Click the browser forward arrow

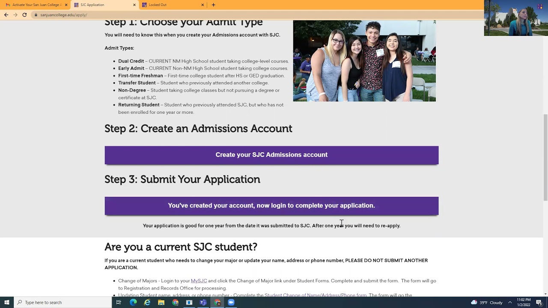click(15, 15)
